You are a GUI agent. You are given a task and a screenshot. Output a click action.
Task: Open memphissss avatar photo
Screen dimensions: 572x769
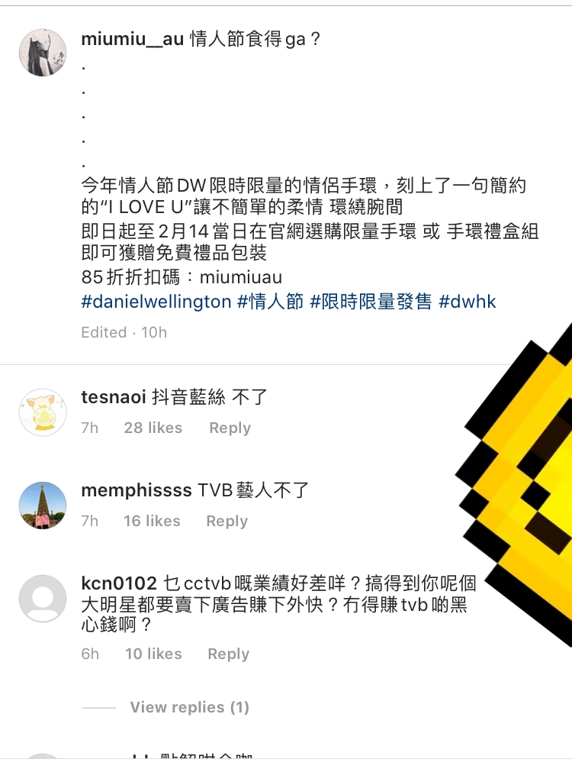[x=43, y=505]
